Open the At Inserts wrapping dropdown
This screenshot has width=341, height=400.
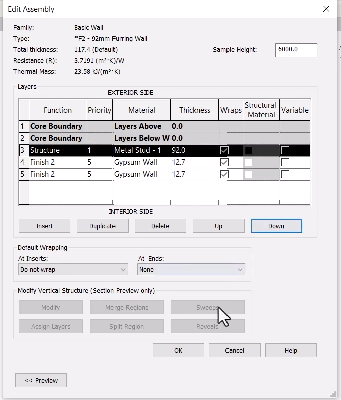coord(73,270)
